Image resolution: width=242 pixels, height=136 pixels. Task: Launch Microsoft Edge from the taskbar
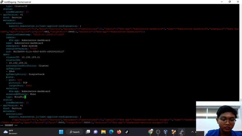pos(111,132)
